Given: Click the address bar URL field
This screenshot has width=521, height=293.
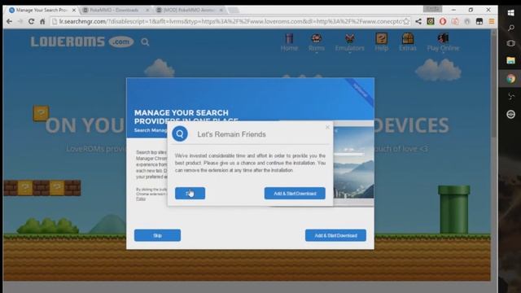Looking at the screenshot, I should point(230,22).
